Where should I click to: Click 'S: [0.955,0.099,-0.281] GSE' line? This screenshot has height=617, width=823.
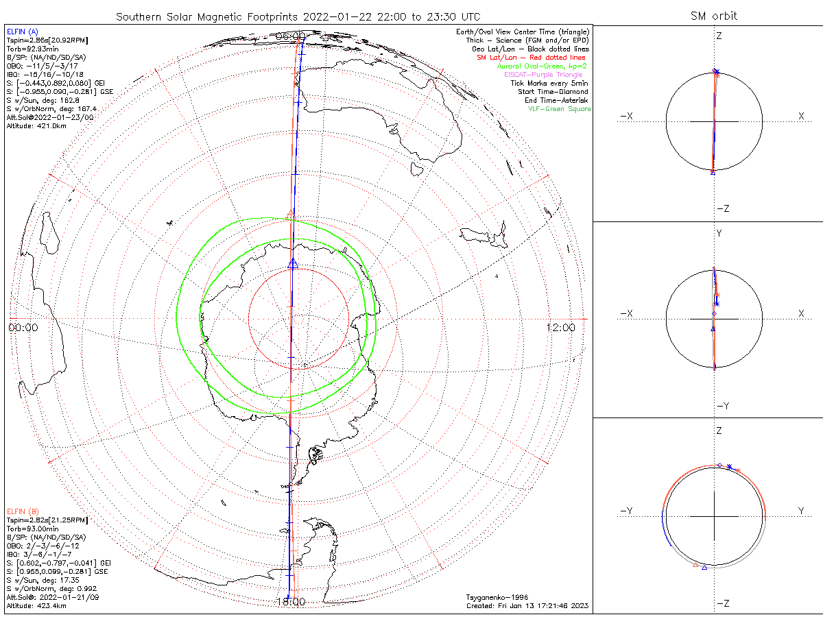click(x=57, y=572)
